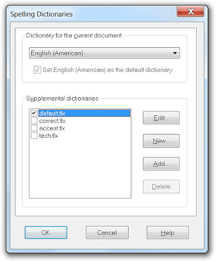Viewport: 216px width, 262px height.
Task: Close the Spelling Dictionaries dialog
Action: coord(190,12)
